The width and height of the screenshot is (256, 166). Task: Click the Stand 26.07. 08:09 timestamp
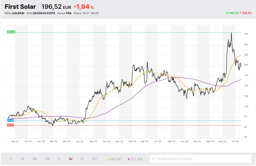[x=86, y=13]
